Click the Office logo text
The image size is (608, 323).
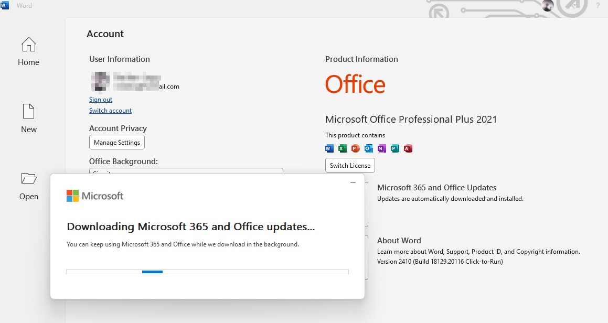pos(355,84)
